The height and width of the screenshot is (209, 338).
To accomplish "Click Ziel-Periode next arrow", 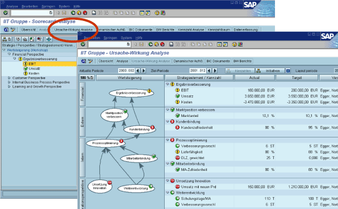I will point(215,70).
